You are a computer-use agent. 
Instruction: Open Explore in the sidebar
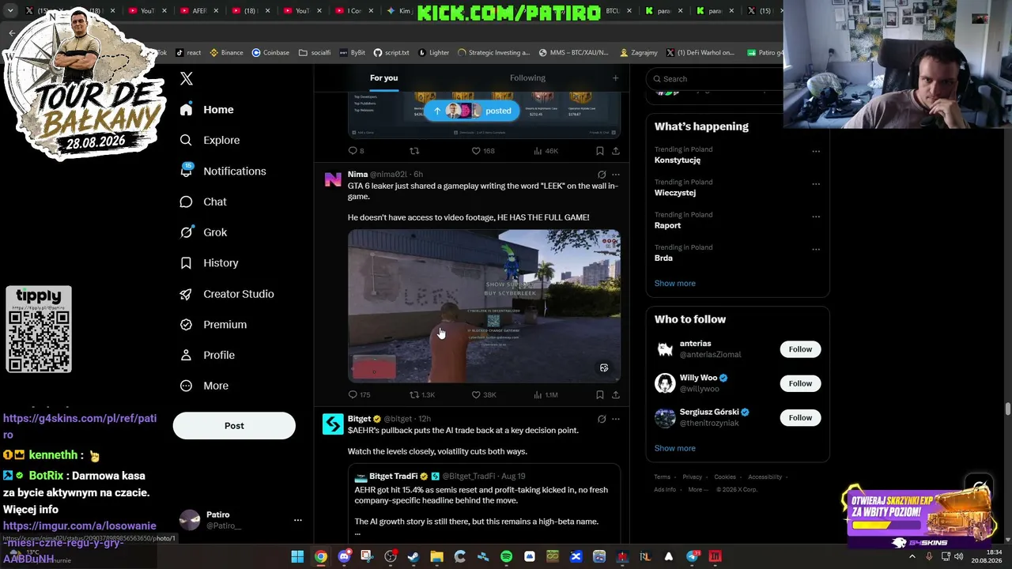(210, 141)
